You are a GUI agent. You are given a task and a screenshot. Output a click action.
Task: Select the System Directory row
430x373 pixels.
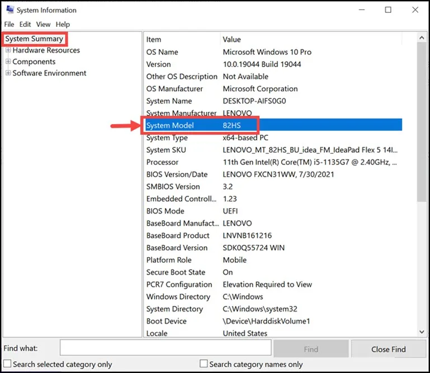(x=273, y=309)
